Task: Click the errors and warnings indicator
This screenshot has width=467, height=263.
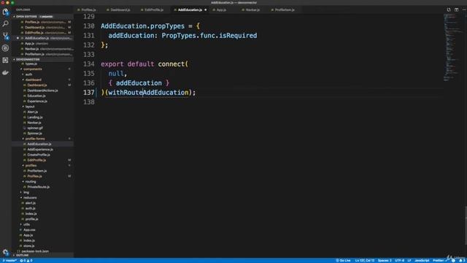Action: click(x=26, y=261)
